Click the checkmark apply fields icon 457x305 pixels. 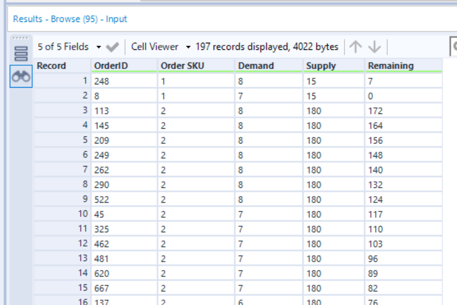click(x=112, y=47)
